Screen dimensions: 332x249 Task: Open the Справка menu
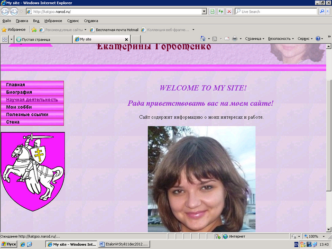point(91,21)
